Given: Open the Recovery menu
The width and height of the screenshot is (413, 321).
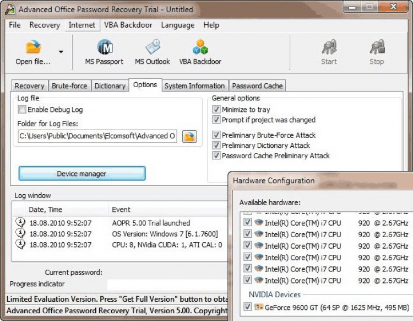Looking at the screenshot, I should coord(45,25).
